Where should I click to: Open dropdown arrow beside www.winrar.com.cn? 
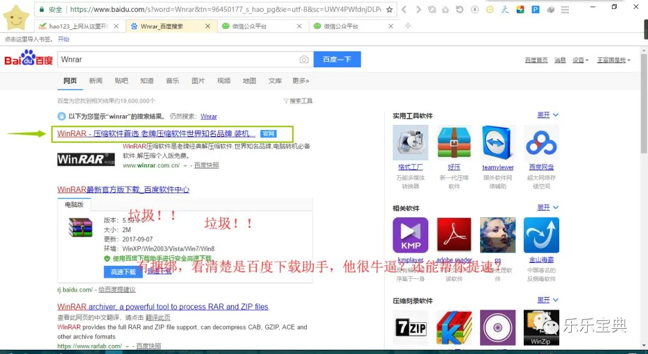click(185, 166)
